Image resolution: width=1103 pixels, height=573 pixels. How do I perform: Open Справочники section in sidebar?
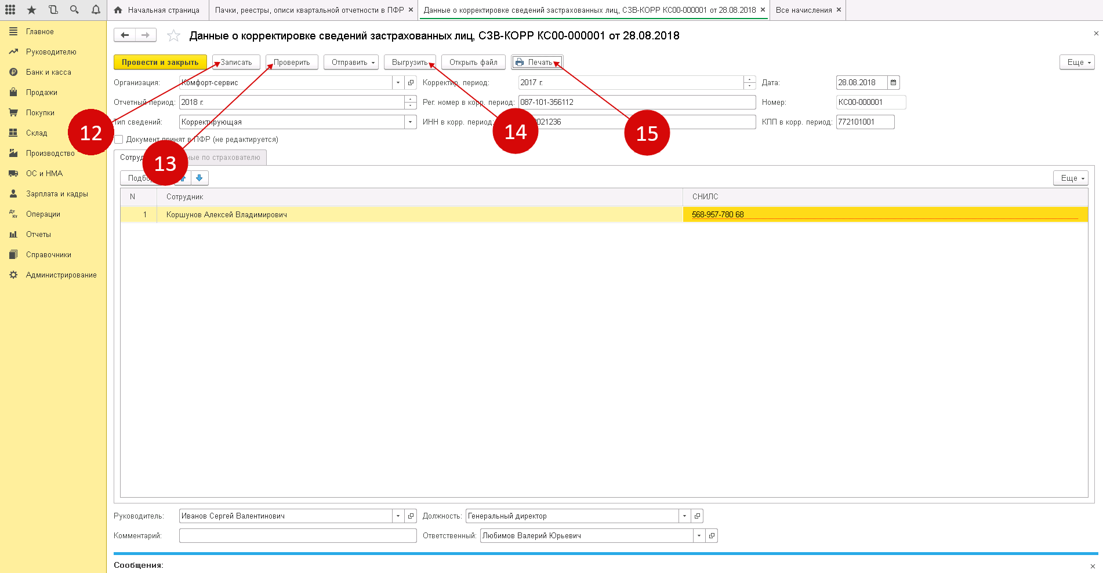point(49,255)
